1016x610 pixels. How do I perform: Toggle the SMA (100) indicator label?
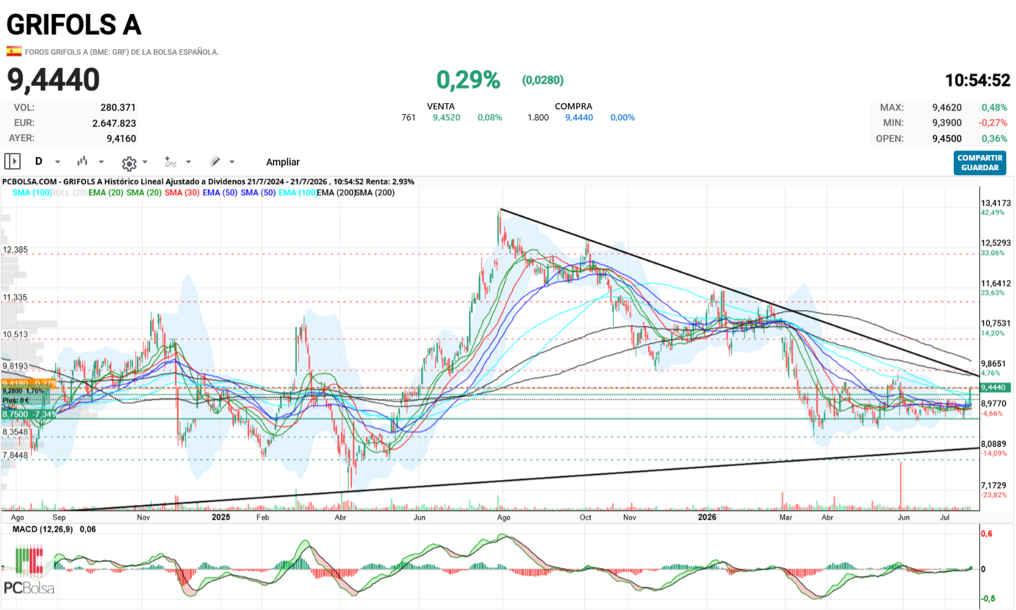pos(32,192)
